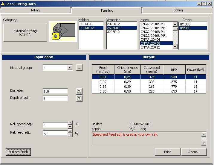This screenshot has height=165, width=214.
Task: Click the Feed (mm/rev) column header
Action: [x=103, y=69]
